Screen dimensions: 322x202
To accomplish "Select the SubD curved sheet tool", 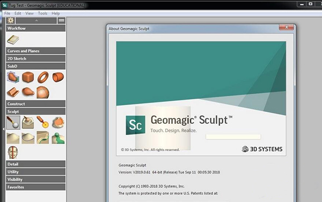I will tap(13, 92).
